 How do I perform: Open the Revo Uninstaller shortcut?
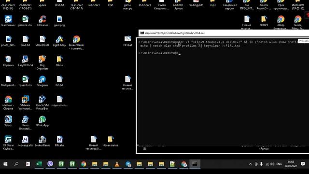point(25,123)
